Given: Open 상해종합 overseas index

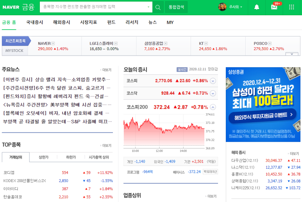Looking at the screenshot, I should pyautogui.click(x=245, y=181).
